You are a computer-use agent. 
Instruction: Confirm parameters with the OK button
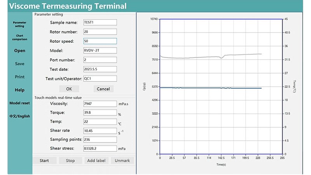pyautogui.click(x=69, y=89)
